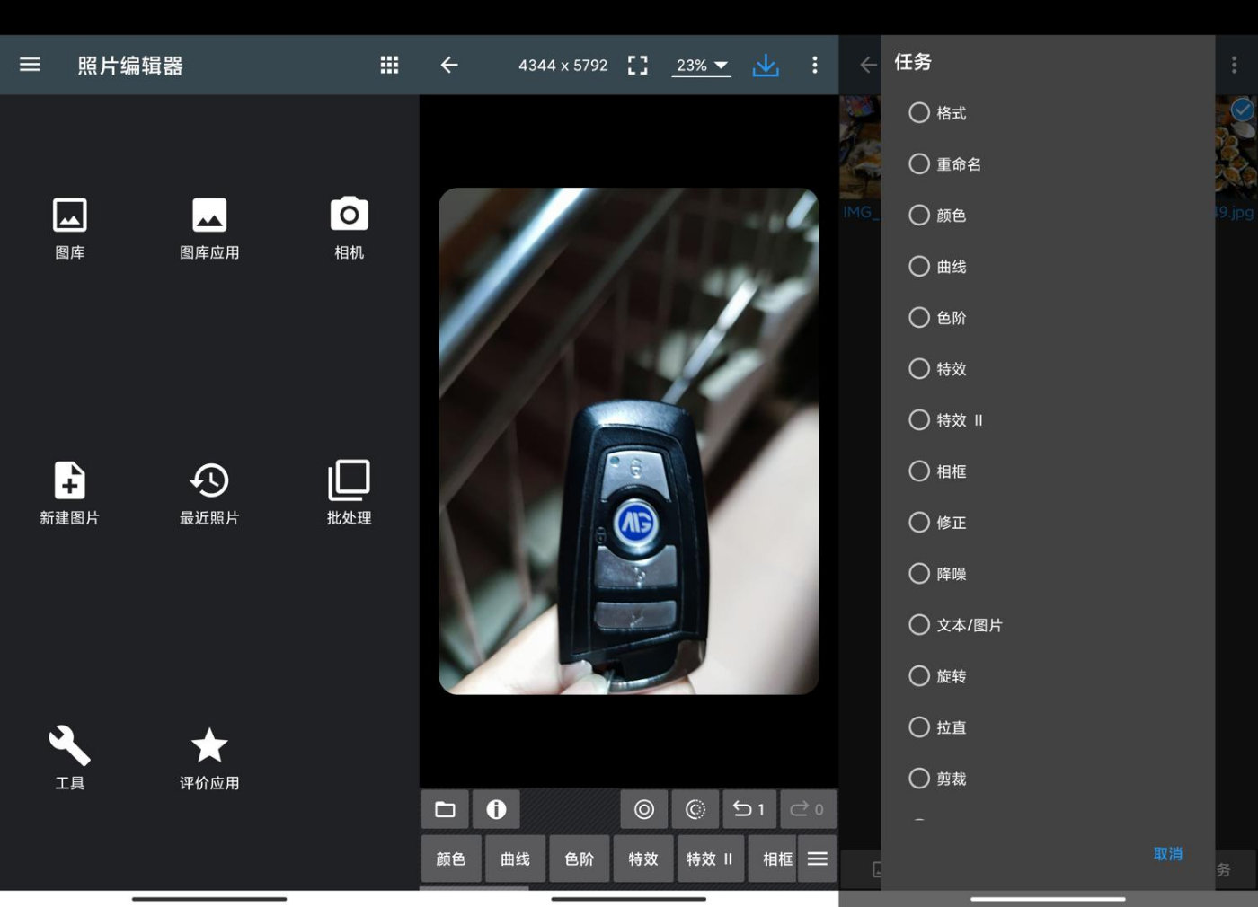The width and height of the screenshot is (1258, 907).
Task: Undo the last edit (1)
Action: point(749,809)
